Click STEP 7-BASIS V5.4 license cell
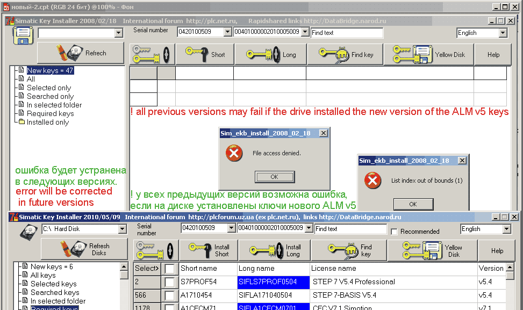Image resolution: width=523 pixels, height=310 pixels. point(393,295)
